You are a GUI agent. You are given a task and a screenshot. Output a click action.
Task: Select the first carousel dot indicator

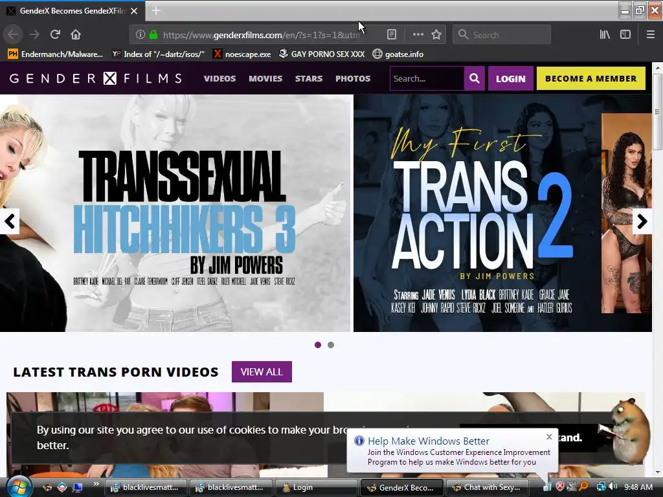point(318,345)
